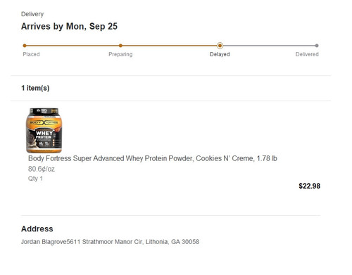The width and height of the screenshot is (352, 275).
Task: Click the Address section heading
Action: click(x=37, y=229)
